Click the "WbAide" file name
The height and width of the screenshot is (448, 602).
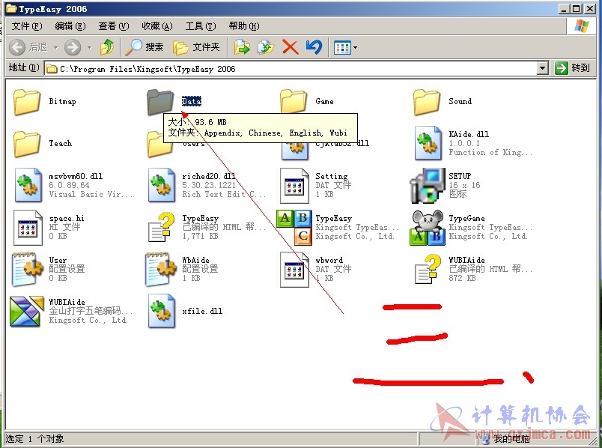(195, 260)
